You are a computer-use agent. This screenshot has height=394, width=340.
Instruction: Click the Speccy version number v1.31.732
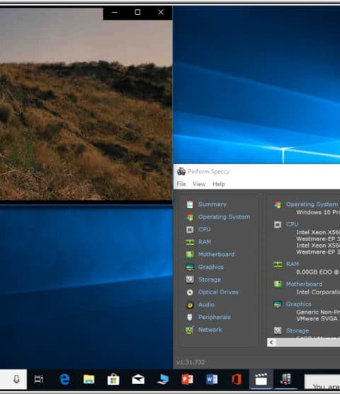coord(191,362)
